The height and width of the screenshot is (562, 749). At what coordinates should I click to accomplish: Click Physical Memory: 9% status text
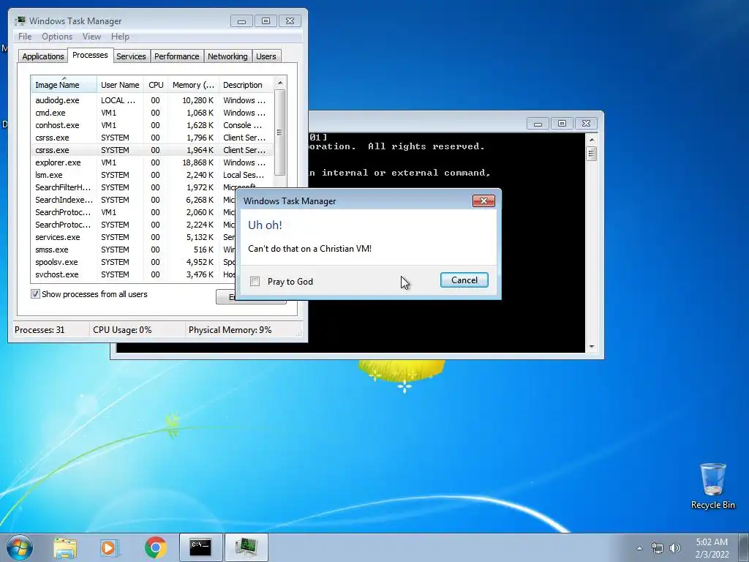(230, 330)
